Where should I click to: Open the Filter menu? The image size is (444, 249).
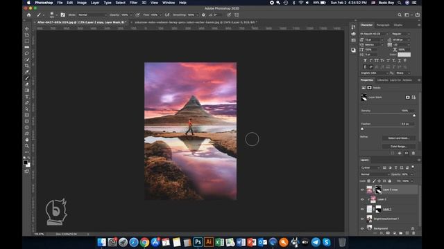click(133, 3)
